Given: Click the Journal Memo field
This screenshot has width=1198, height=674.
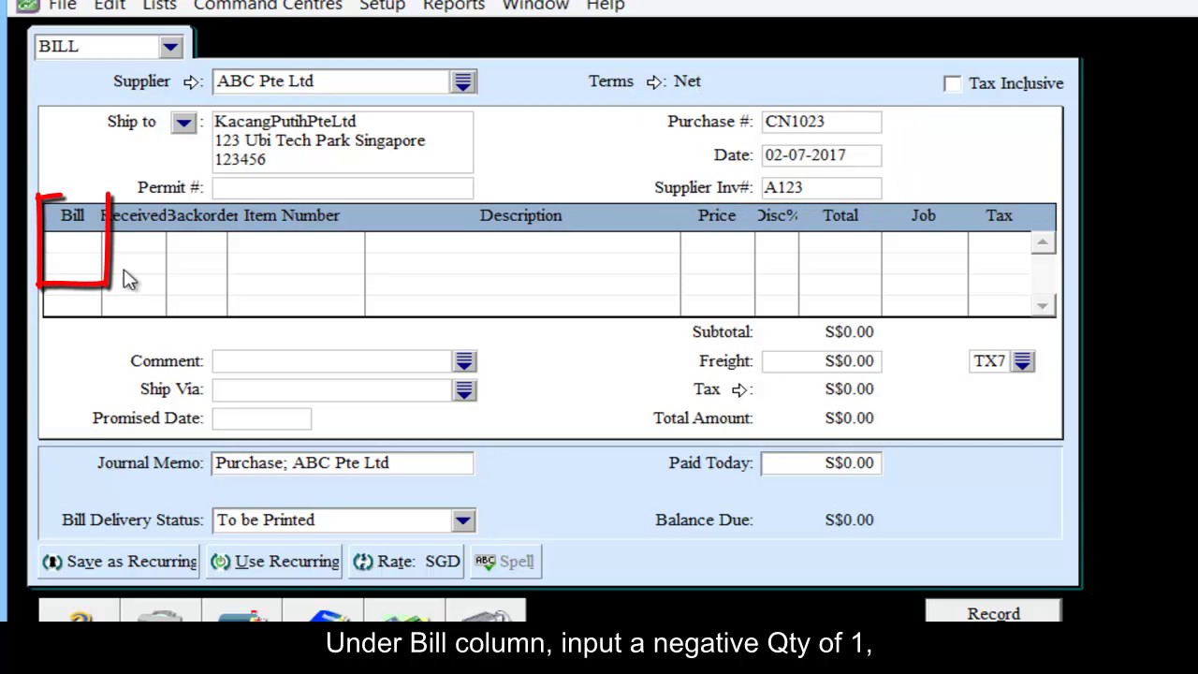Looking at the screenshot, I should pos(343,463).
